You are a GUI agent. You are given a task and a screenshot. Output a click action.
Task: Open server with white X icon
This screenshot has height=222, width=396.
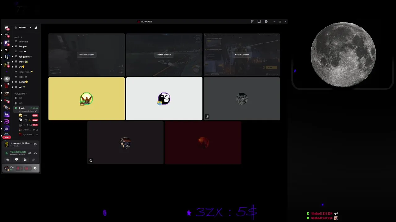[6, 79]
